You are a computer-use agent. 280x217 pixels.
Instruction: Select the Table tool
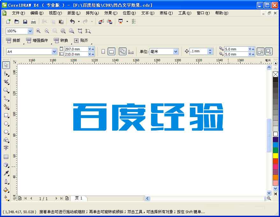6,157
